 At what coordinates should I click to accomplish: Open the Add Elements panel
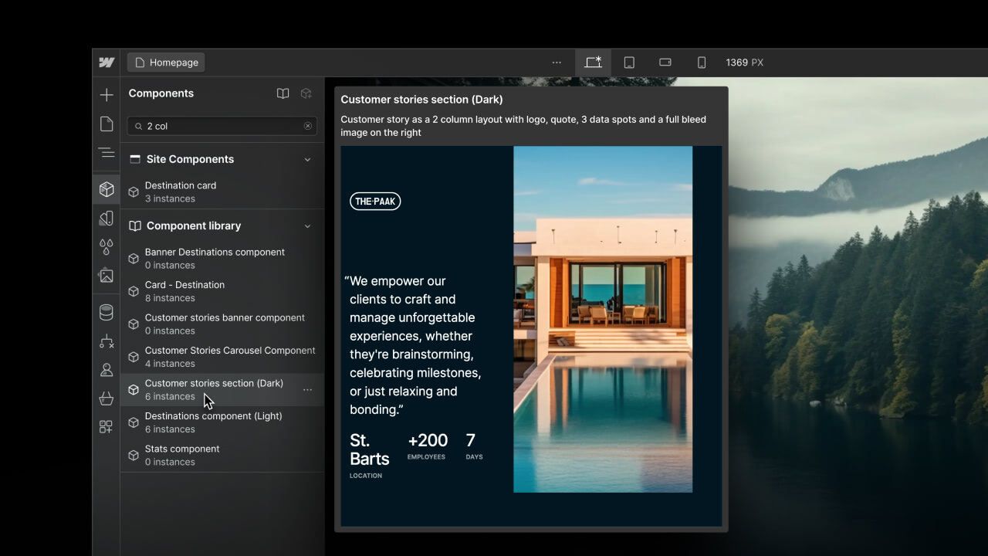pos(106,94)
